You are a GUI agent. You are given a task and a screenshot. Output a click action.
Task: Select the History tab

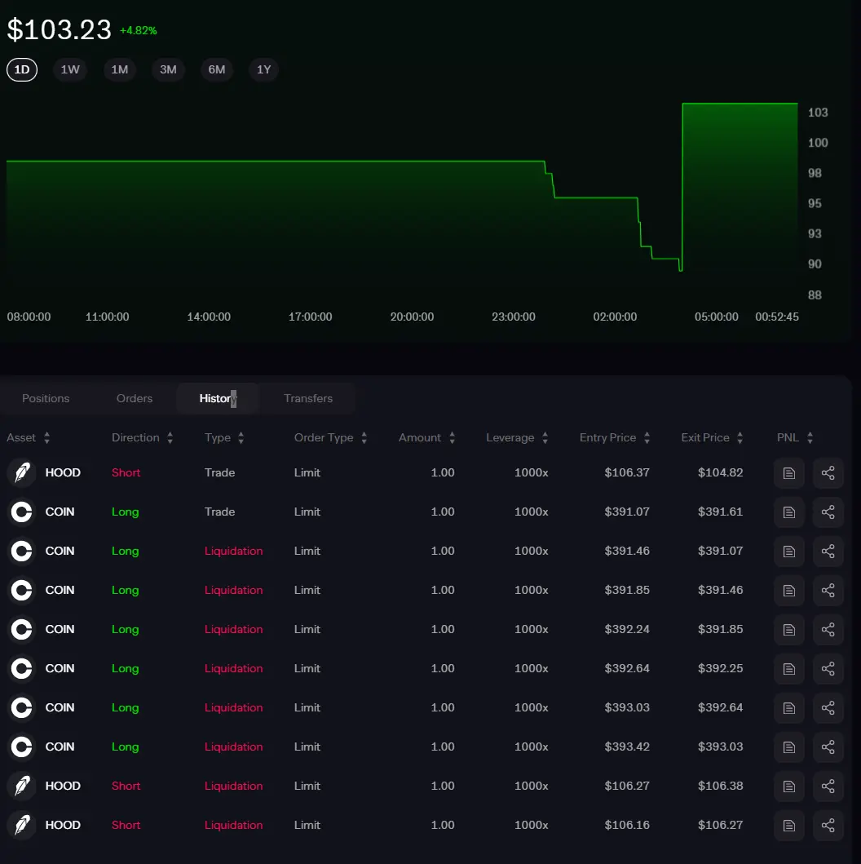click(x=218, y=398)
